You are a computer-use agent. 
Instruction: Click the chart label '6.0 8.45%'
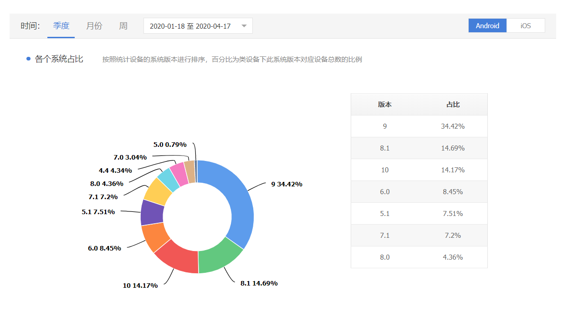tap(104, 248)
